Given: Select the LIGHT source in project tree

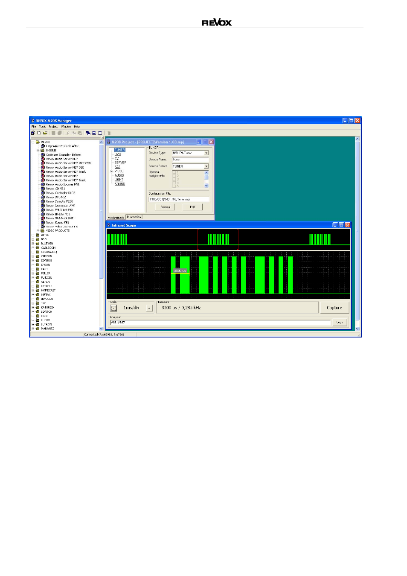Looking at the screenshot, I should (x=119, y=180).
